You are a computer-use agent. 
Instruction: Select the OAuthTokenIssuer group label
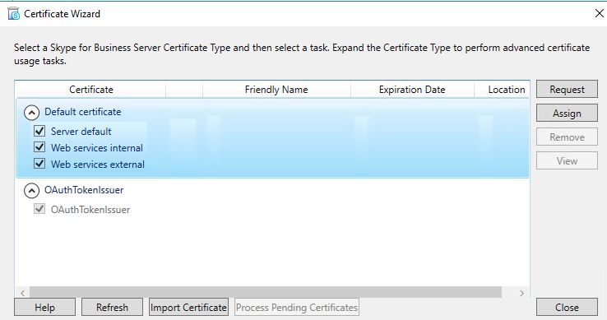pyautogui.click(x=84, y=190)
